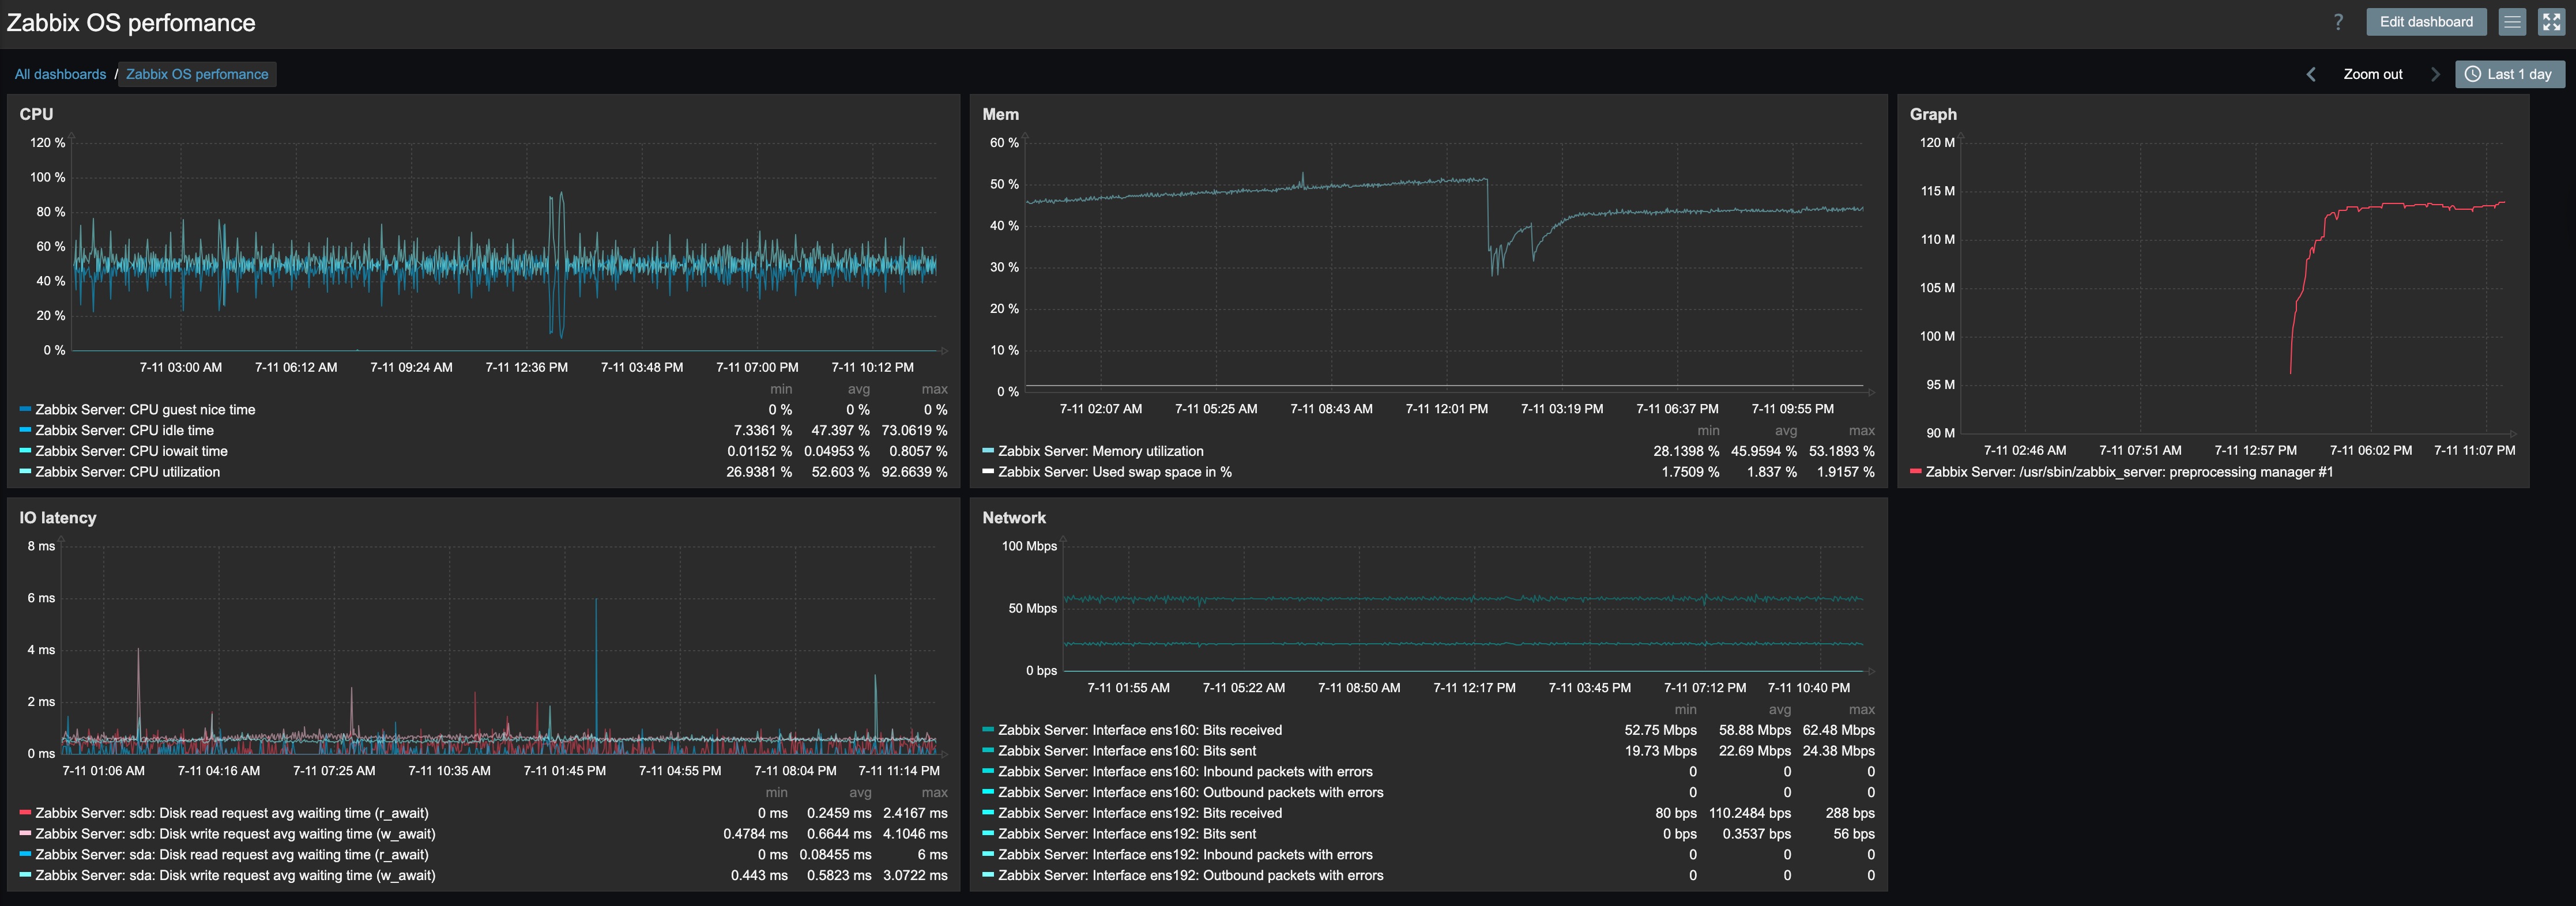Click the Mem widget title
Image resolution: width=2576 pixels, height=906 pixels.
(x=1000, y=114)
